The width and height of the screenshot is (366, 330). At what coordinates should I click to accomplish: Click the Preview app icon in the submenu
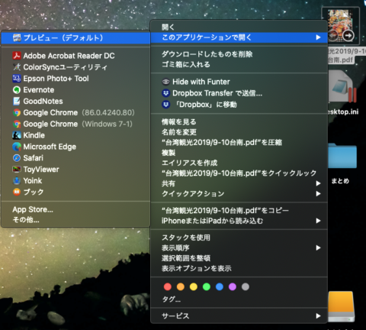(17, 38)
